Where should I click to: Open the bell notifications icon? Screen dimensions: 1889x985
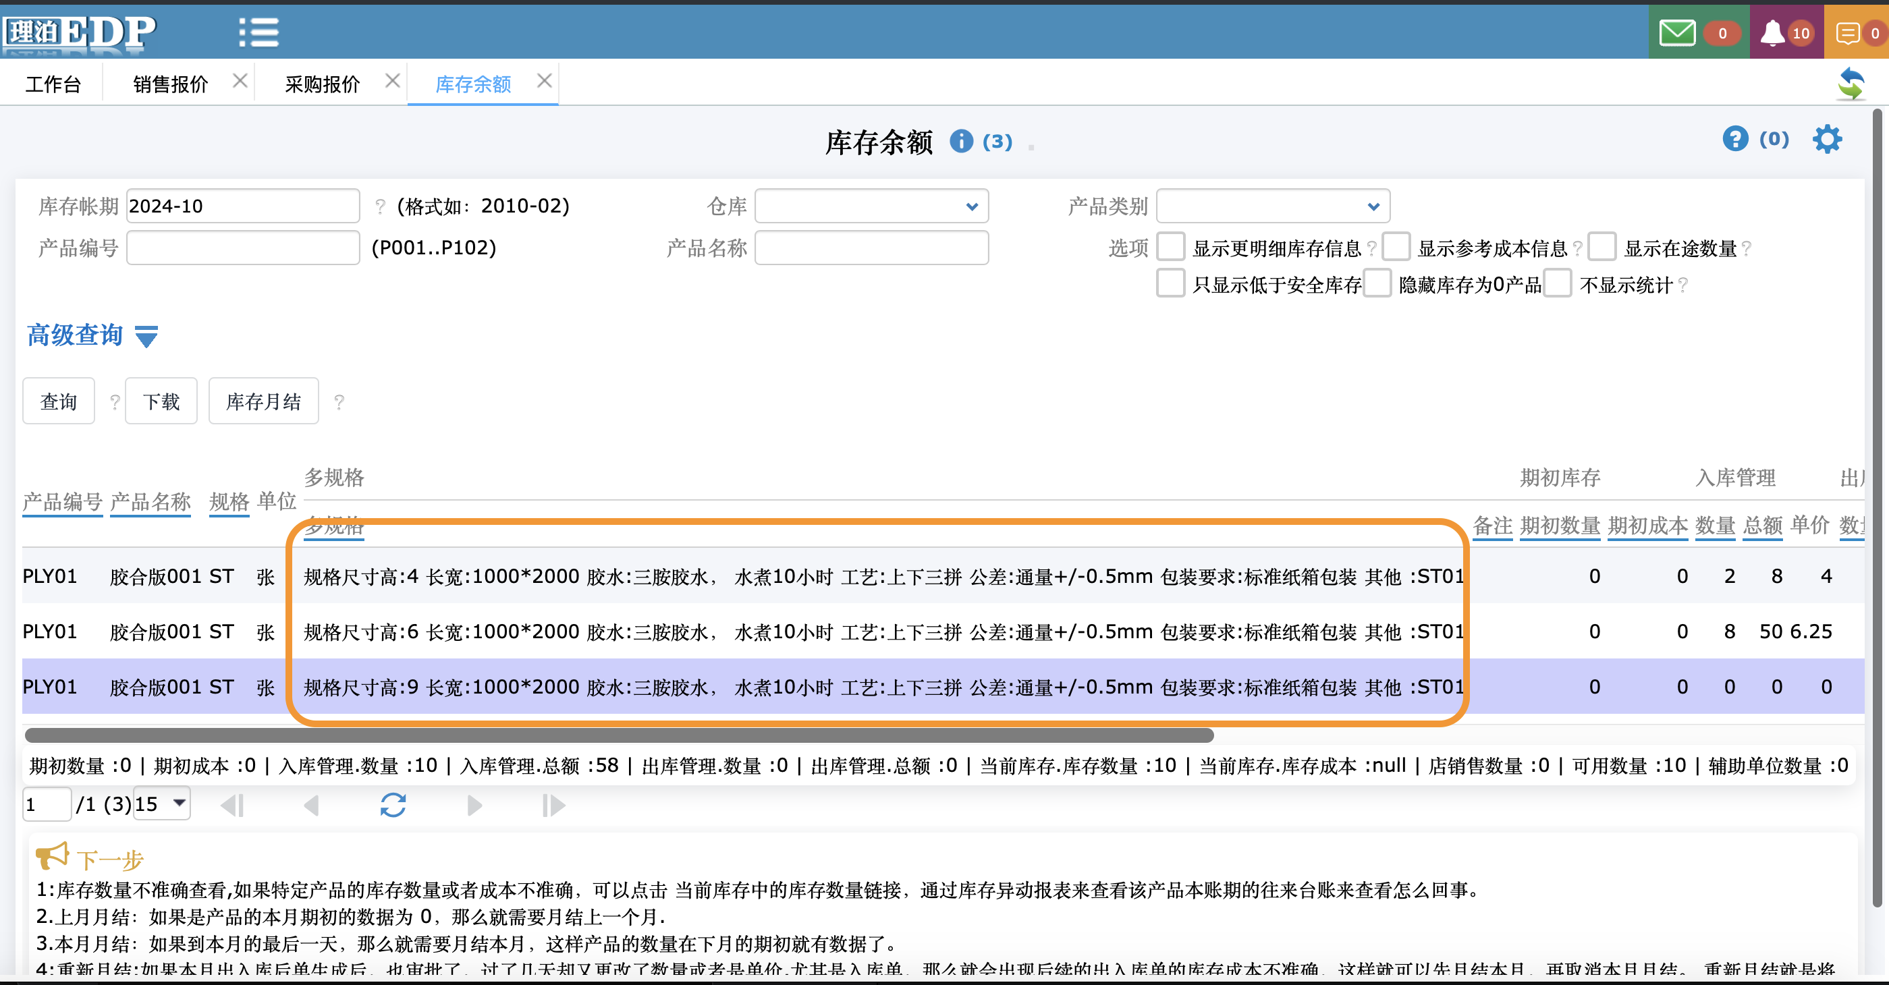click(x=1772, y=33)
